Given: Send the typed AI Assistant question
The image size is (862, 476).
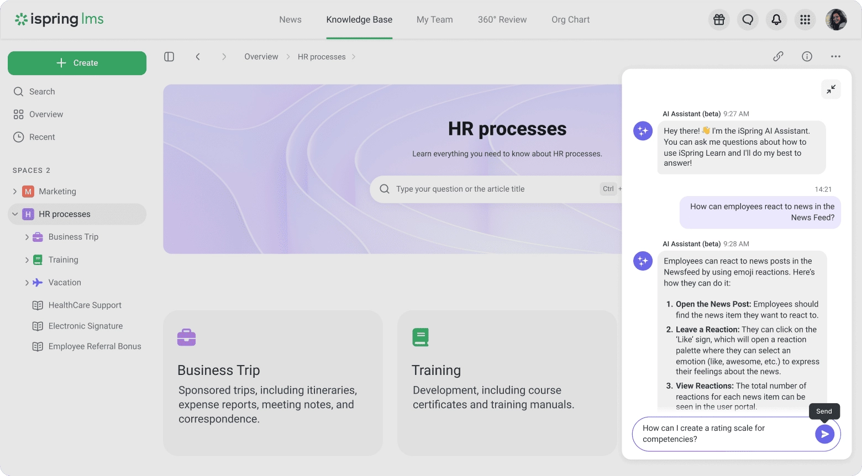Looking at the screenshot, I should [x=824, y=434].
